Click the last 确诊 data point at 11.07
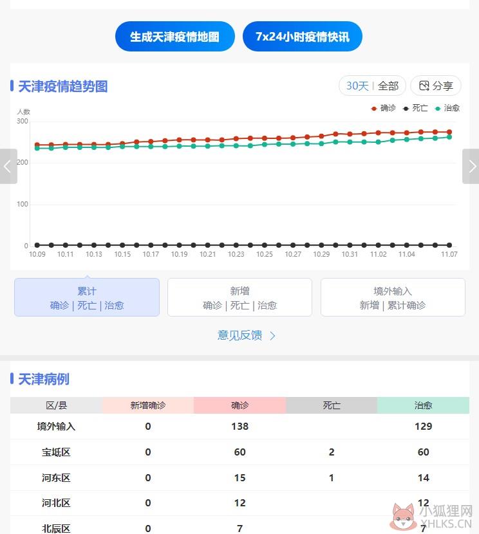Screen dimensions: 479x534 coord(449,132)
